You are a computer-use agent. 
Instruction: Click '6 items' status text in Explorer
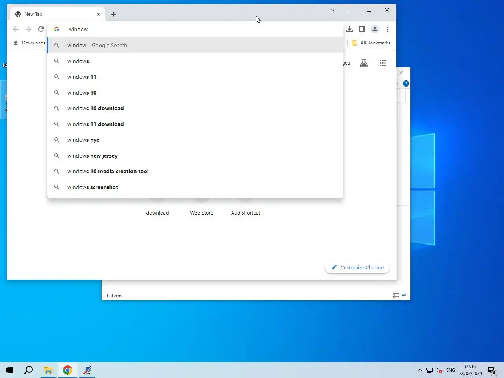coord(115,296)
